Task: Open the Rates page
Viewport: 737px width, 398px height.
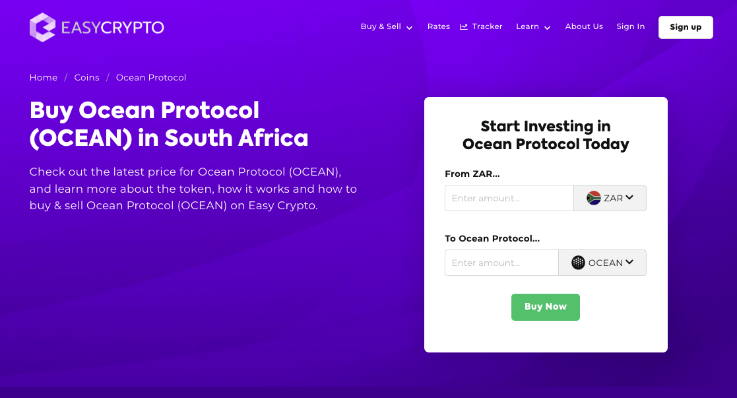Action: [x=438, y=26]
